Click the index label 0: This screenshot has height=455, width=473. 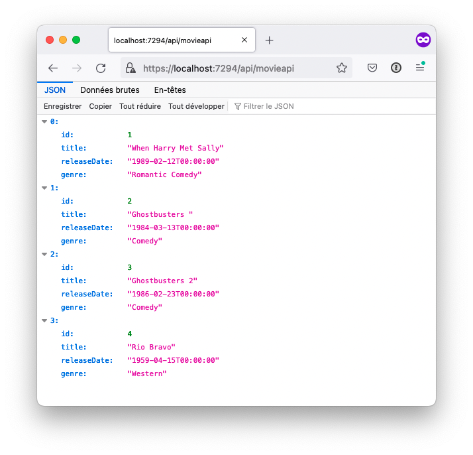pyautogui.click(x=54, y=121)
